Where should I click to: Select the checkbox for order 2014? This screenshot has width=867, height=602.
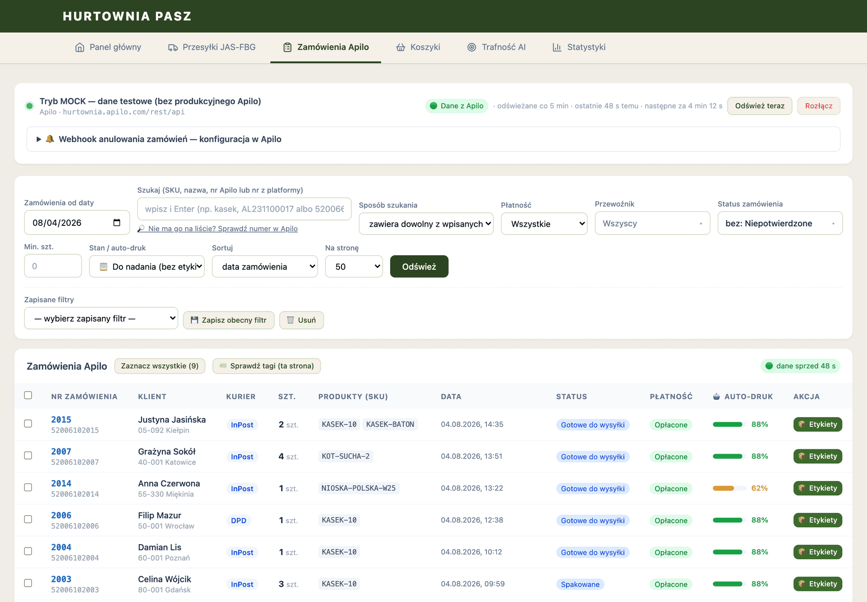(28, 487)
